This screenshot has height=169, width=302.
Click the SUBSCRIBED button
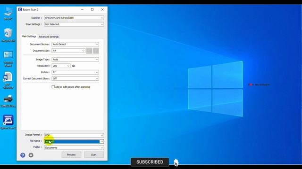150,162
